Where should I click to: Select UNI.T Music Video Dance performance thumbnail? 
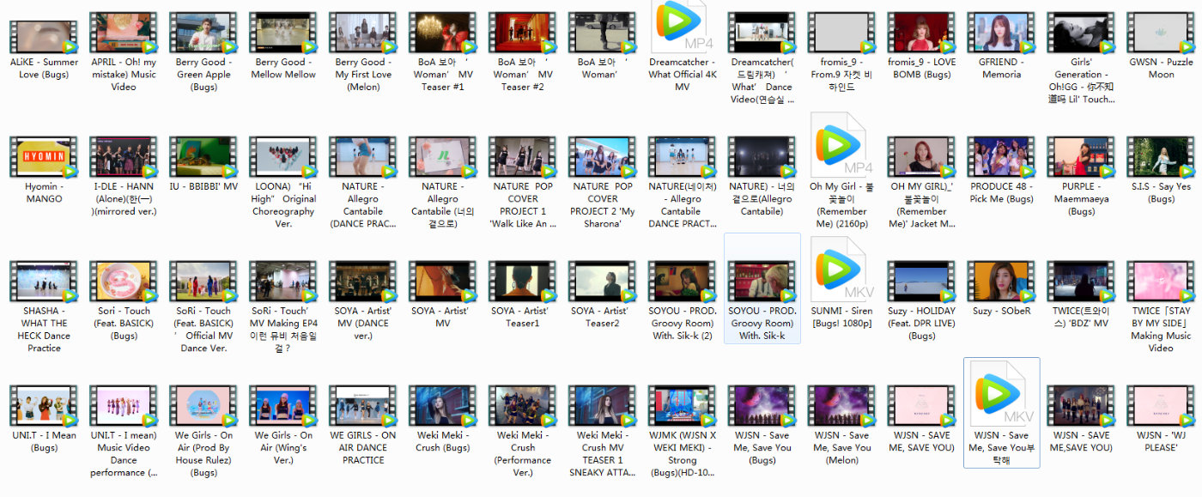(124, 406)
